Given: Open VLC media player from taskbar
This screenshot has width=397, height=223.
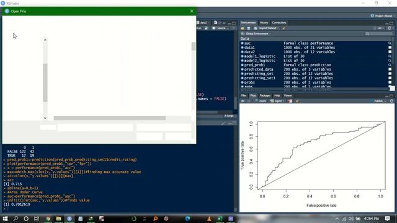Looking at the screenshot, I should tap(209, 219).
